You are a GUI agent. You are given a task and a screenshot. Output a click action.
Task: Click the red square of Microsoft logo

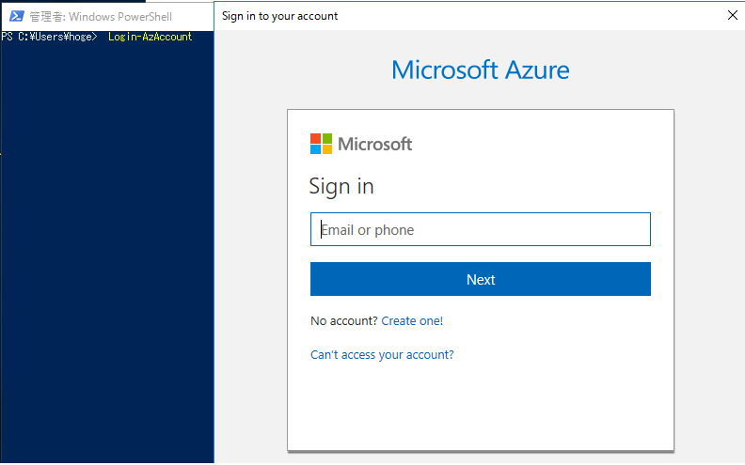(x=315, y=138)
